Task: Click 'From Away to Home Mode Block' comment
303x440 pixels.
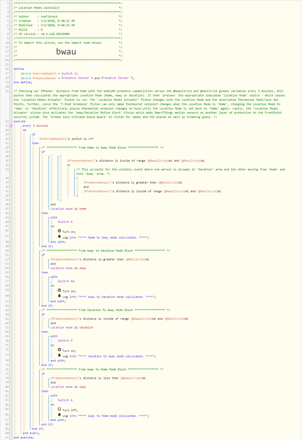Action: 102,369
